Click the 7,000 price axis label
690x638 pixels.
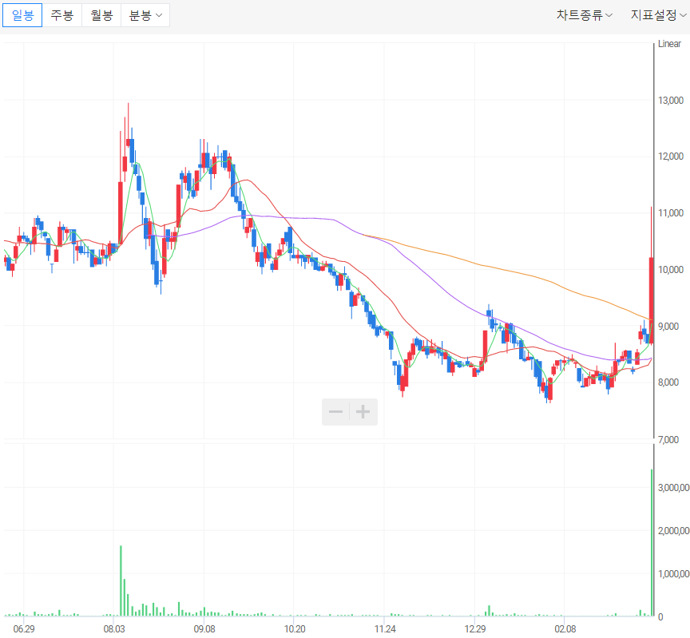pos(668,439)
